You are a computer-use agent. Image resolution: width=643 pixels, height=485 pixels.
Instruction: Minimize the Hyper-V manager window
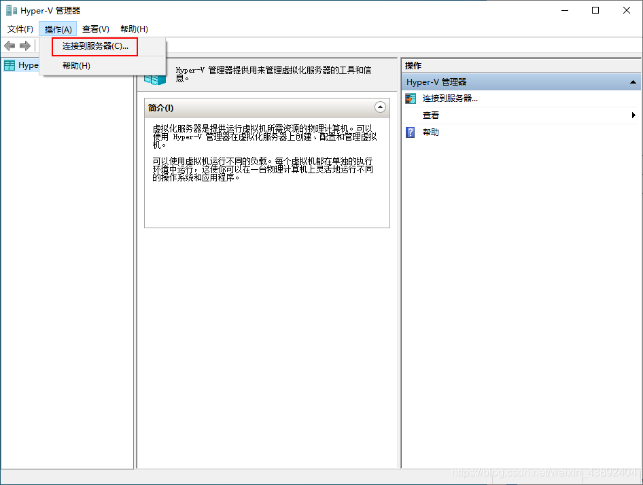pyautogui.click(x=565, y=10)
